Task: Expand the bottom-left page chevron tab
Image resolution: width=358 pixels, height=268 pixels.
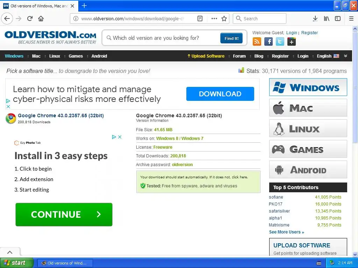Action: (x=9, y=252)
